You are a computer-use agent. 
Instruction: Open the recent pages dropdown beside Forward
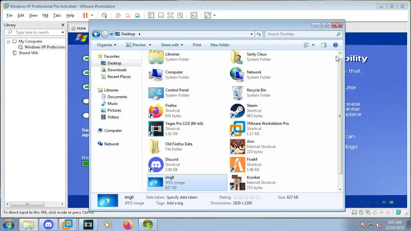pyautogui.click(x=111, y=34)
